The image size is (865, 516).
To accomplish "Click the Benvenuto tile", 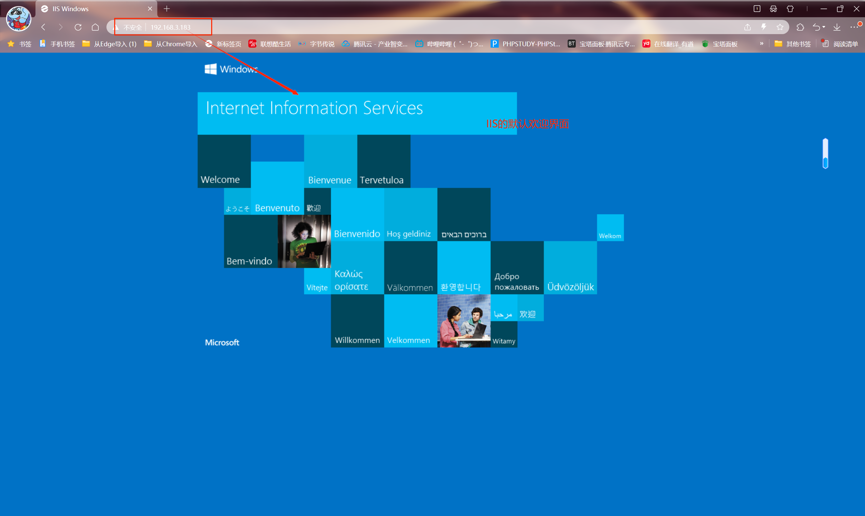I will [277, 188].
